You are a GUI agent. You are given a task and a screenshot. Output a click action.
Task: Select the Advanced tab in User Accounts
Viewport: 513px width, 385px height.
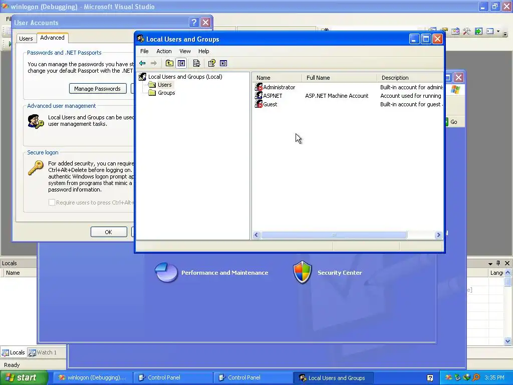tap(52, 38)
